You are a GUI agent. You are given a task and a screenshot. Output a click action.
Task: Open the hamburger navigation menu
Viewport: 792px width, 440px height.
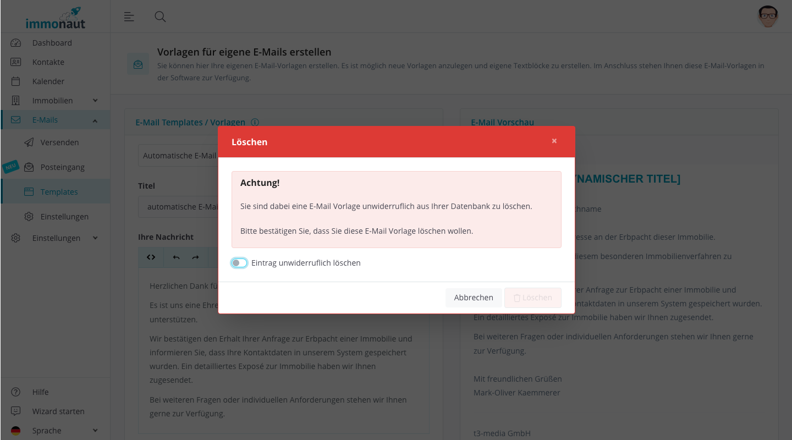point(129,16)
